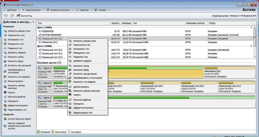
Task: Collapse the Диск 2 (MBR) group arrow
Action: [x=251, y=46]
